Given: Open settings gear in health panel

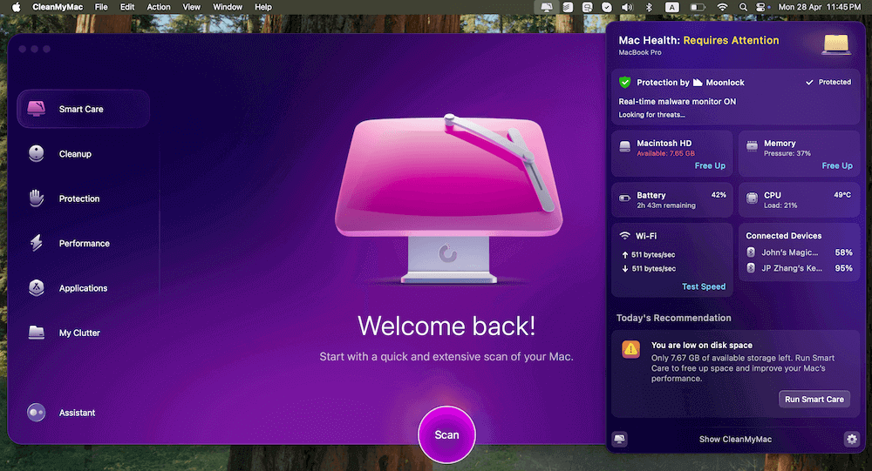Looking at the screenshot, I should (852, 440).
